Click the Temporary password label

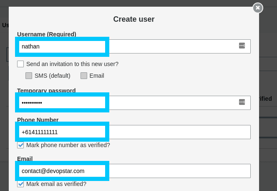pyautogui.click(x=46, y=90)
